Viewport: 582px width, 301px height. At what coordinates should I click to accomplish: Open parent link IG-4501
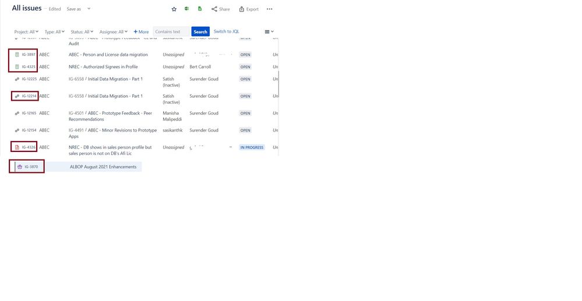76,113
